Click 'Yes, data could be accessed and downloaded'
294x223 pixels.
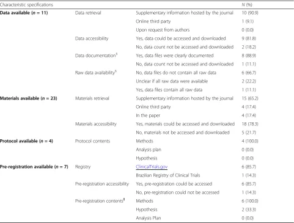click(x=181, y=38)
